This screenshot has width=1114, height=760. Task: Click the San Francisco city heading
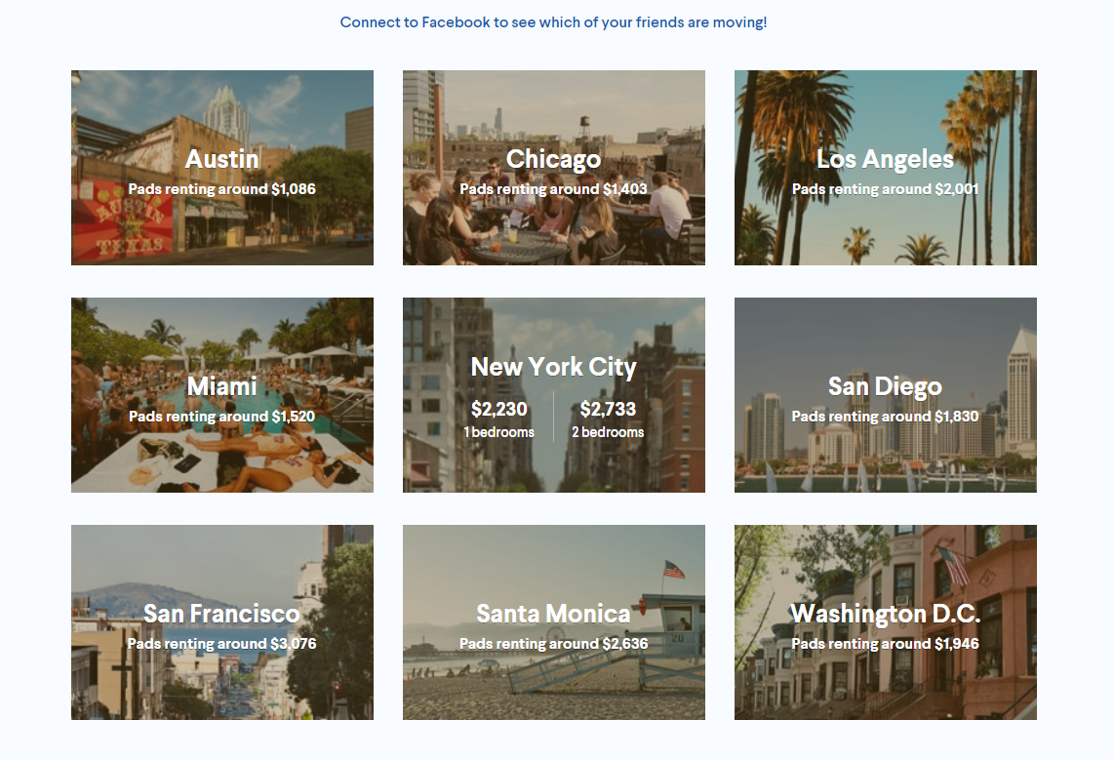point(221,614)
